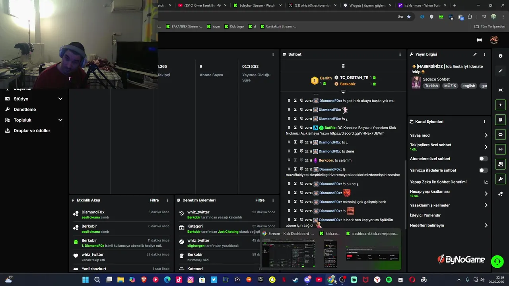Open Hedefleri belirleyin chevron
Image resolution: width=509 pixels, height=286 pixels.
pos(486,225)
